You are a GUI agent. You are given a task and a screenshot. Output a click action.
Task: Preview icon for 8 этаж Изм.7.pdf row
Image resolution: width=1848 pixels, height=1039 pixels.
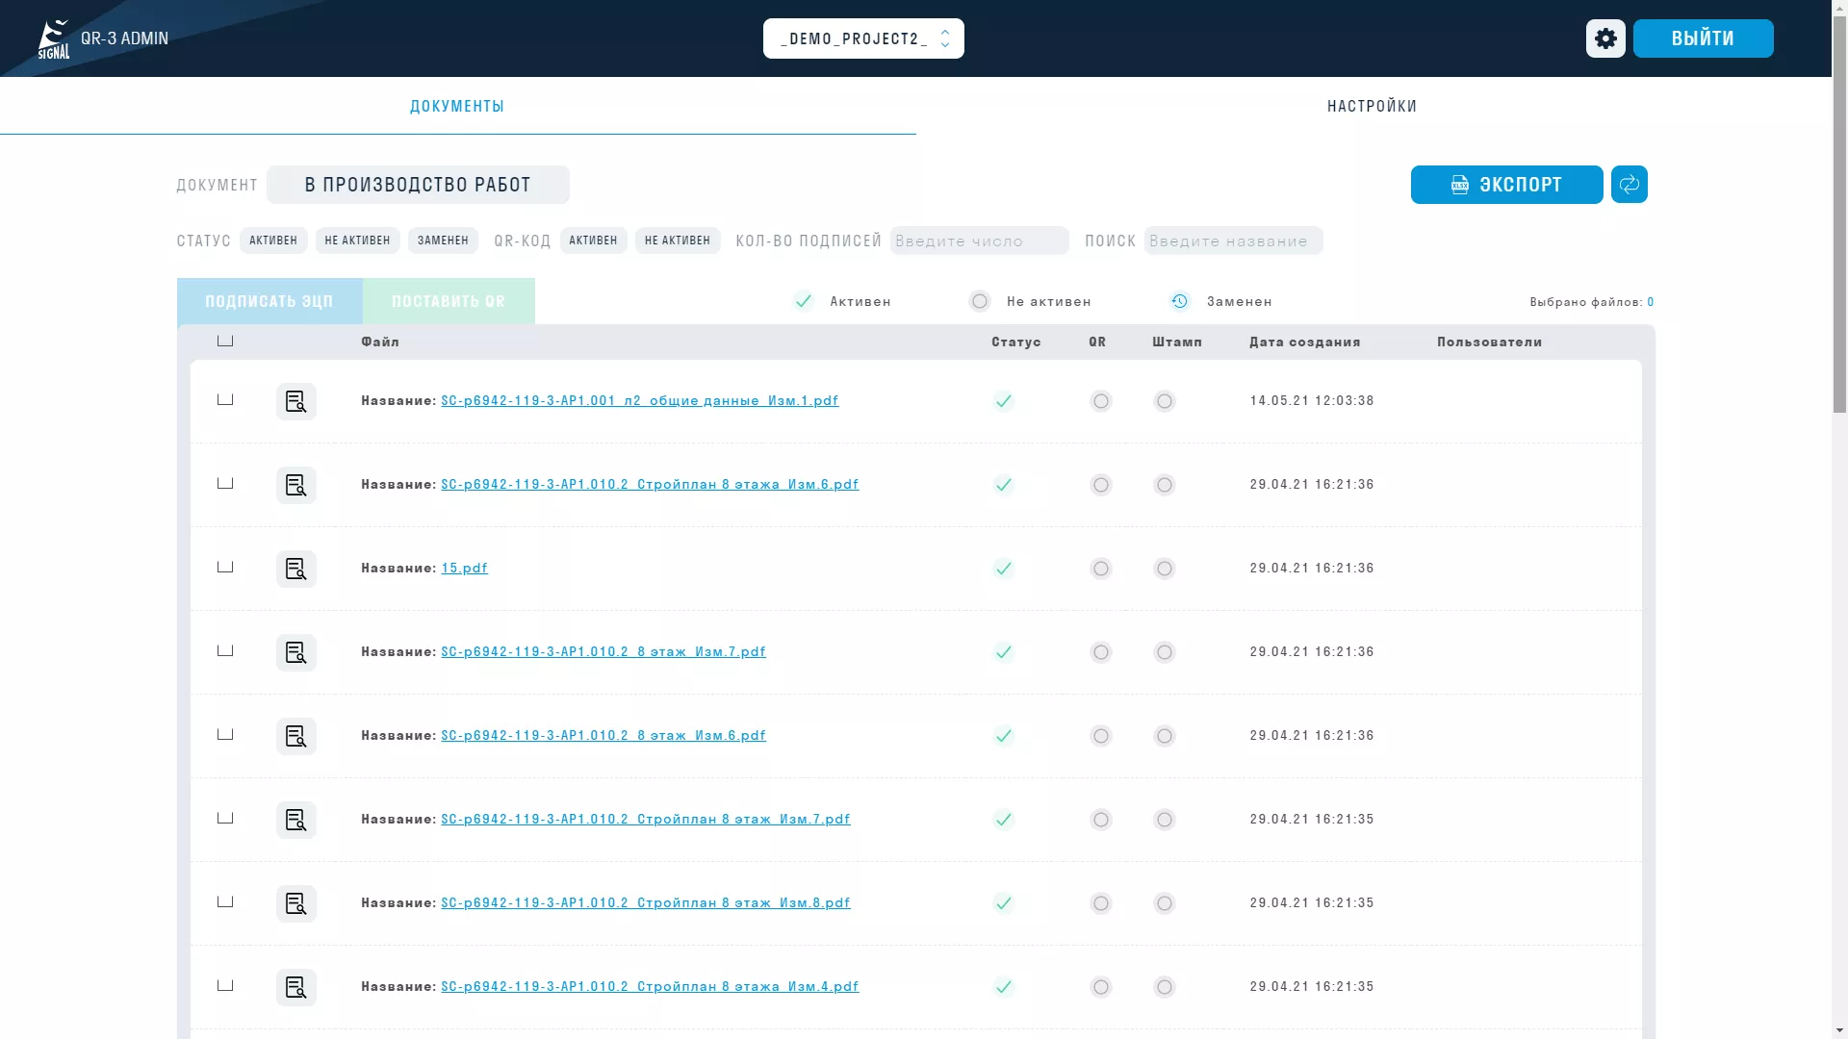(x=296, y=652)
